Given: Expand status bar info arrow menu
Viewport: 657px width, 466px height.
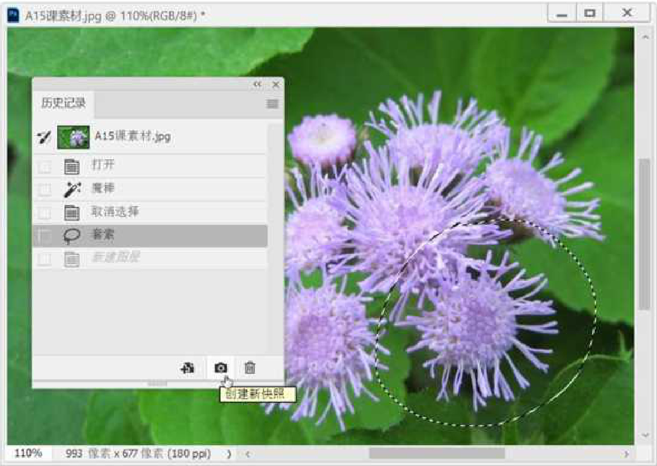Looking at the screenshot, I should tap(228, 454).
